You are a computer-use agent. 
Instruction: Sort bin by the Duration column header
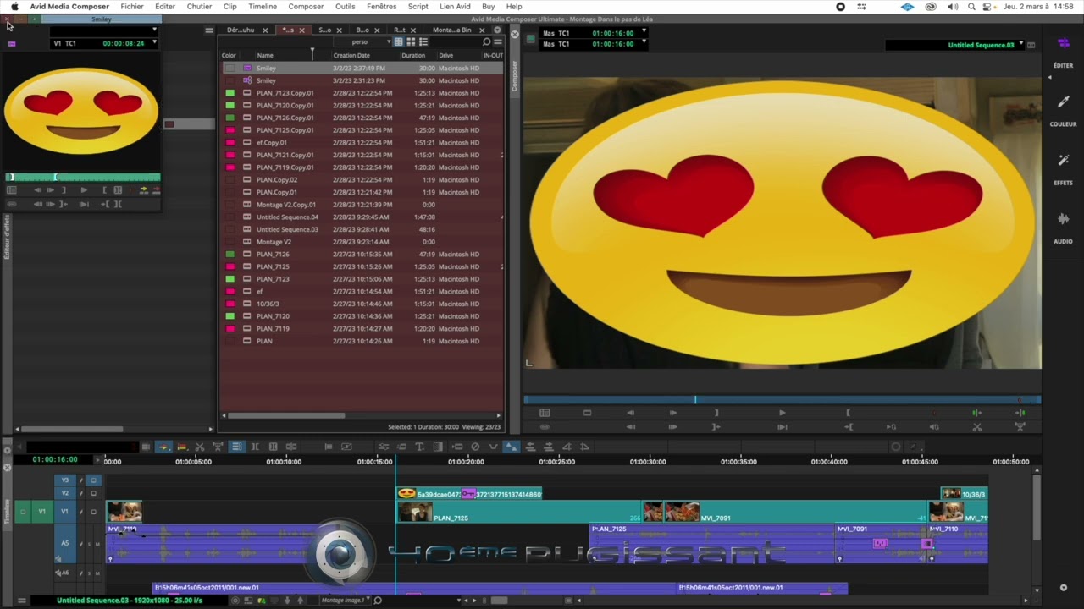[x=413, y=55]
